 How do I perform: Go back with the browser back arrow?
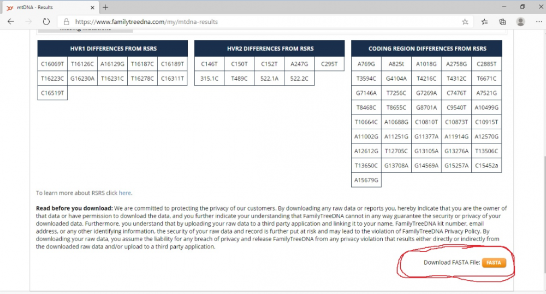(11, 22)
